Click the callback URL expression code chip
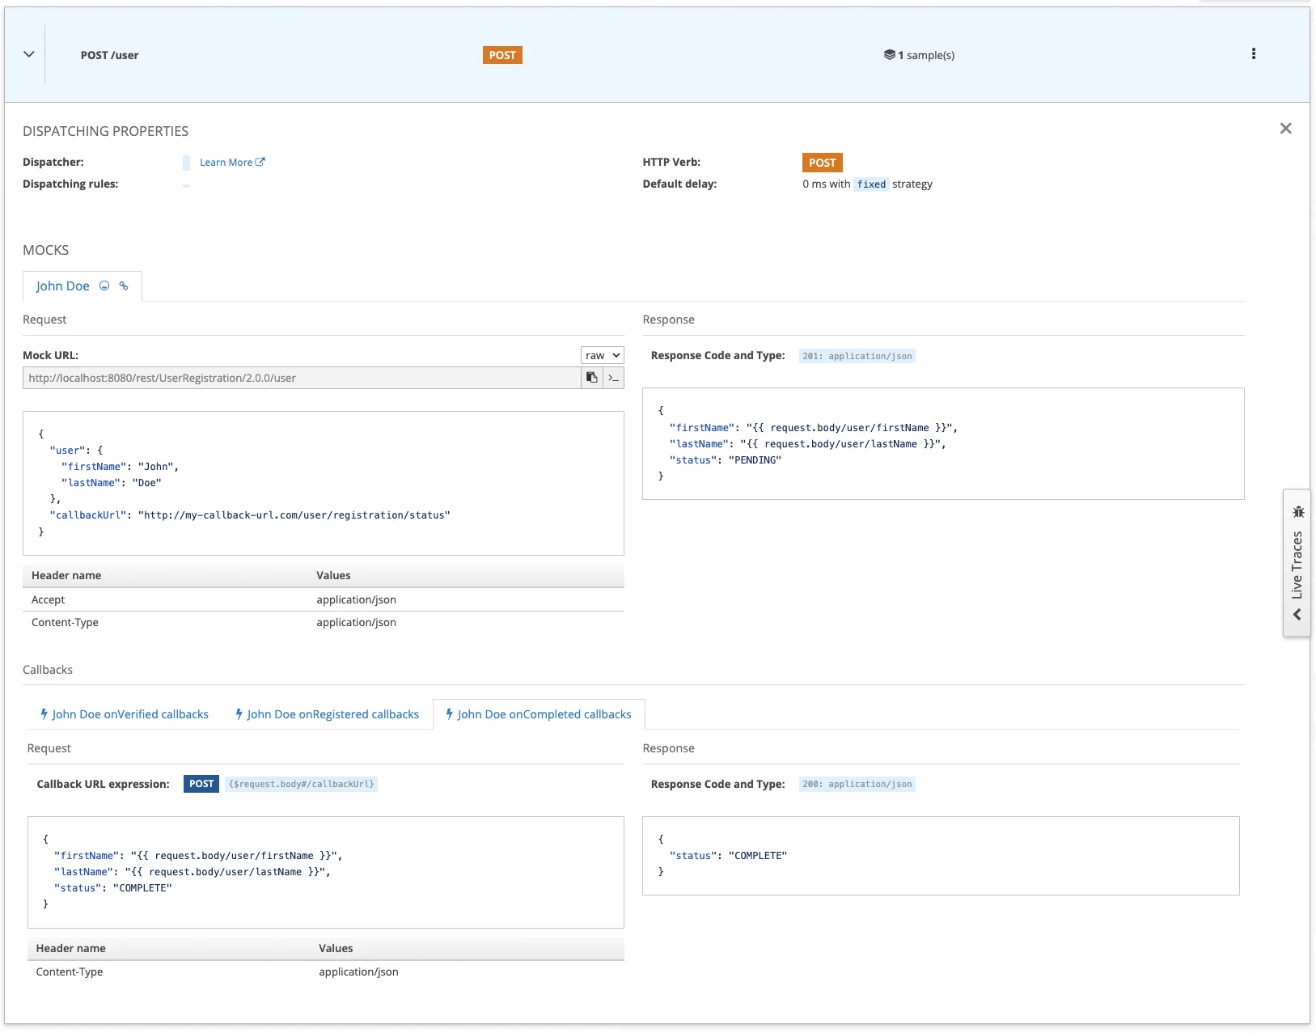Viewport: 1316px width, 1033px height. pyautogui.click(x=301, y=784)
